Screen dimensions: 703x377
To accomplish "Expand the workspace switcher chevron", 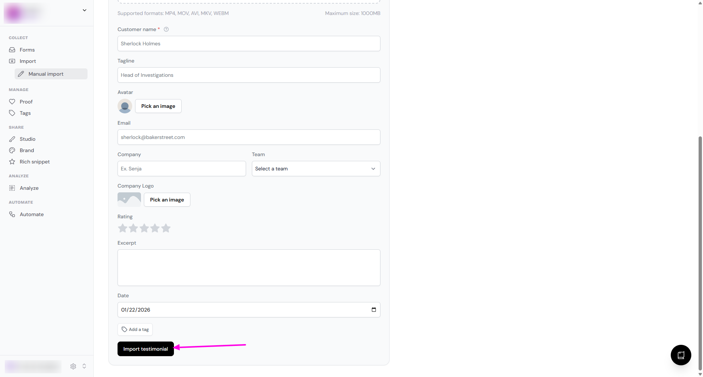I will pyautogui.click(x=85, y=10).
